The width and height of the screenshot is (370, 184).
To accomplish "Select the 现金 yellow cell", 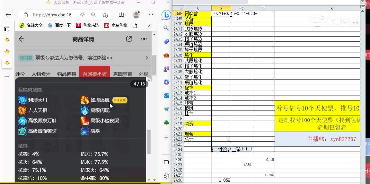I will click(x=198, y=134).
